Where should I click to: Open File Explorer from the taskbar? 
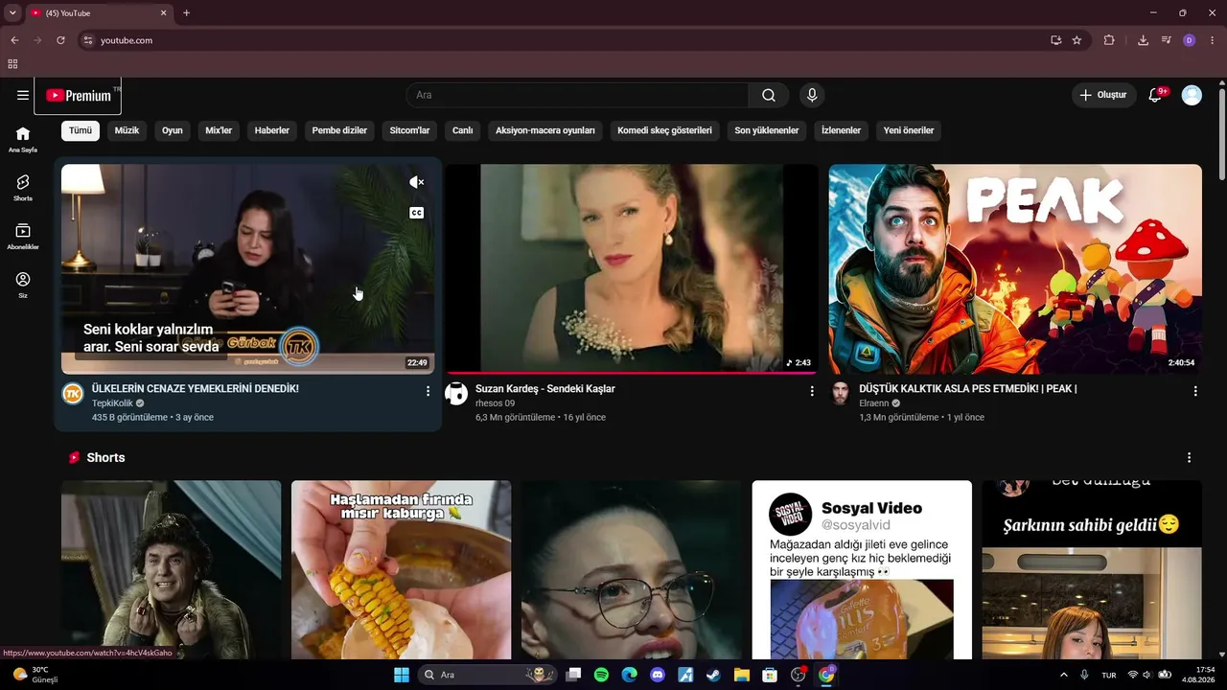pyautogui.click(x=742, y=675)
